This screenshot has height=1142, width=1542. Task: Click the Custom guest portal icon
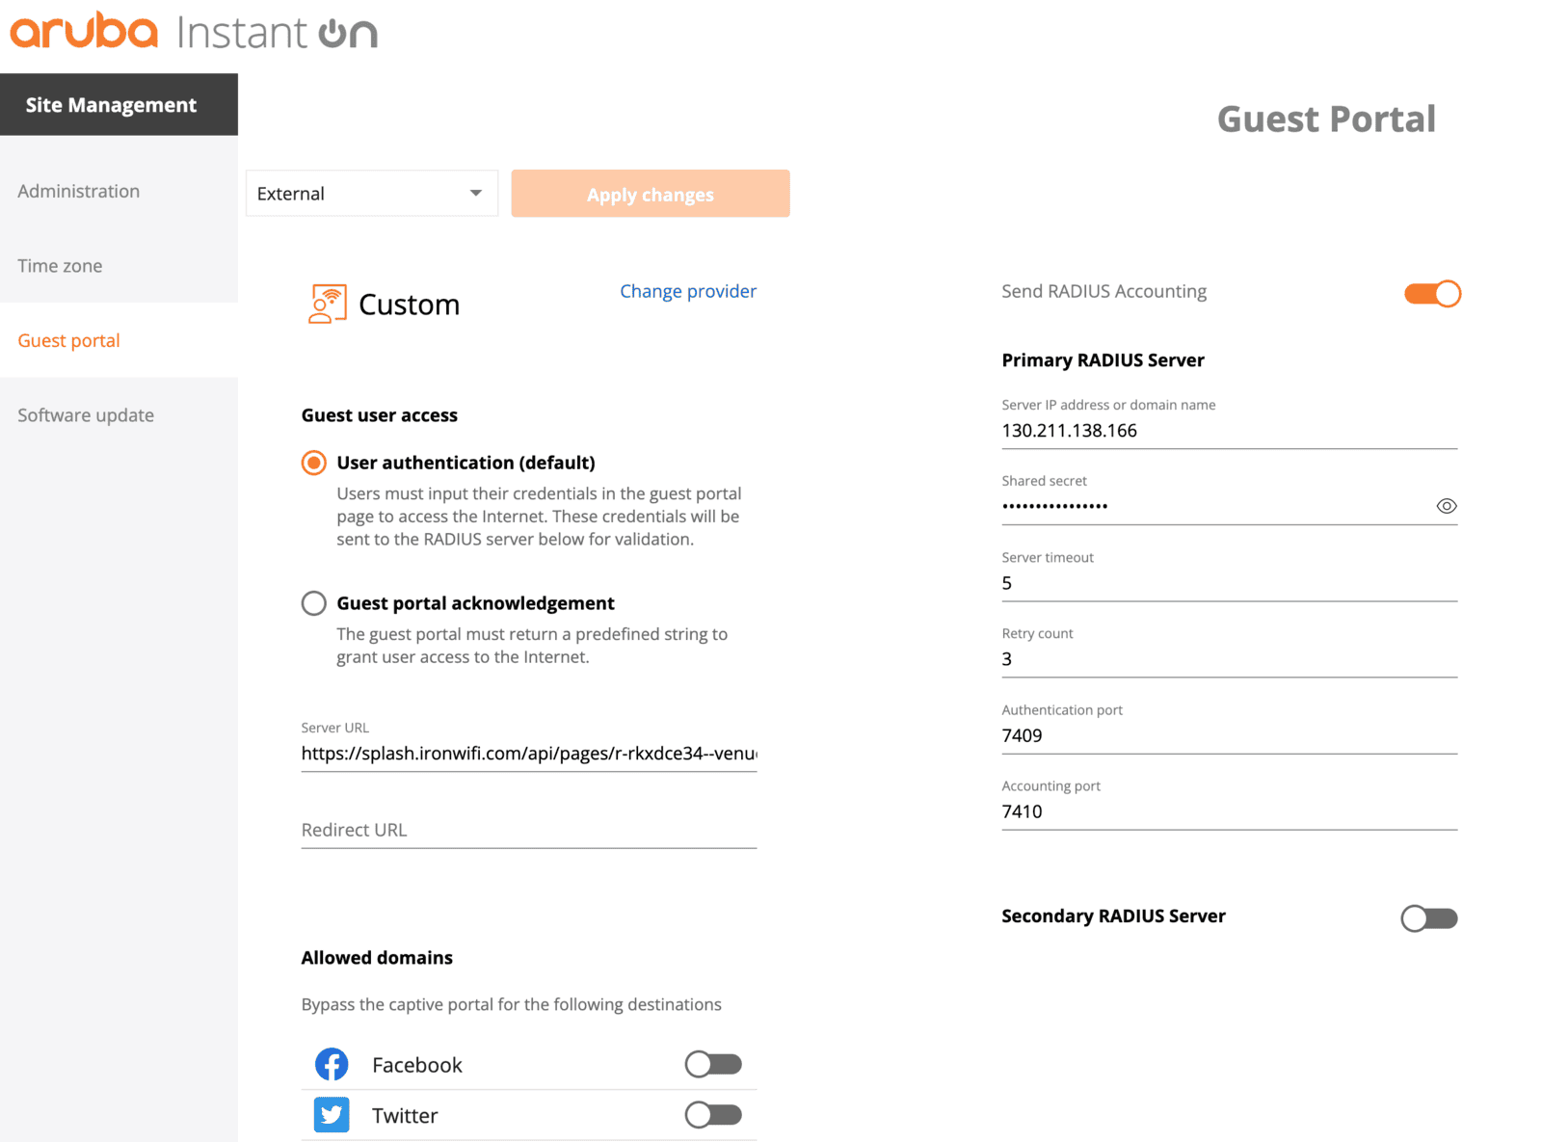click(328, 304)
